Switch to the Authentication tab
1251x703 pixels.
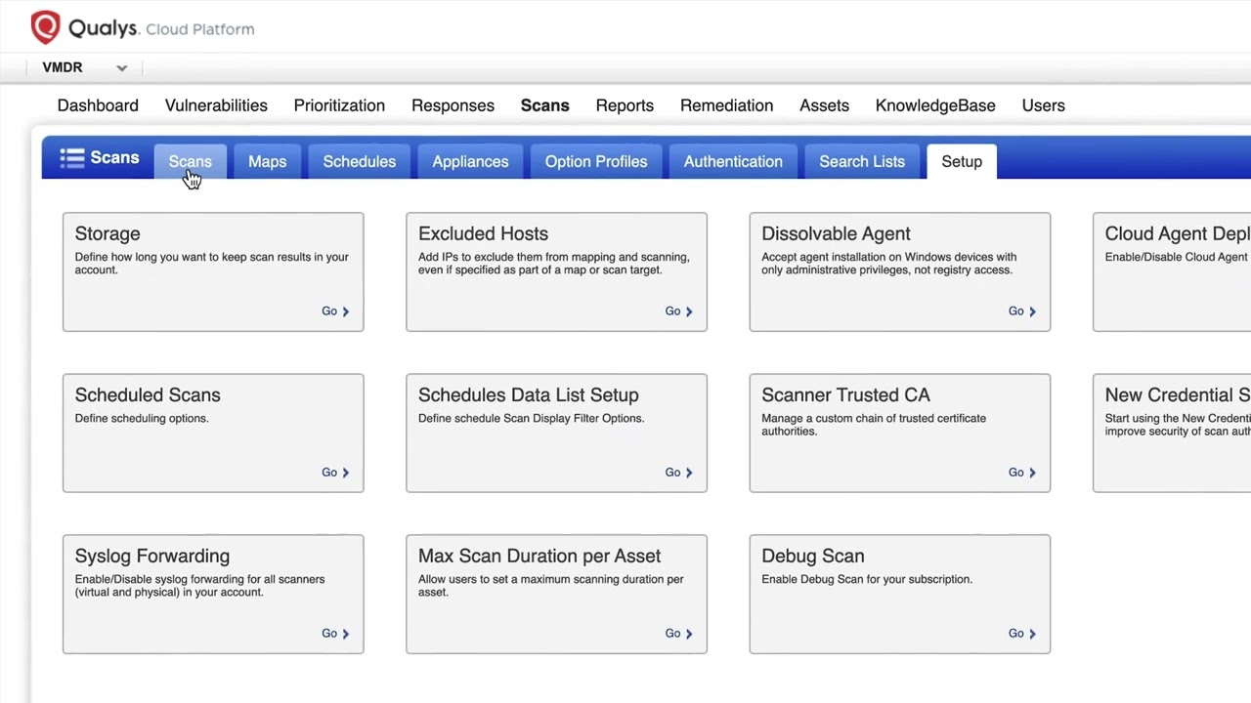click(733, 161)
